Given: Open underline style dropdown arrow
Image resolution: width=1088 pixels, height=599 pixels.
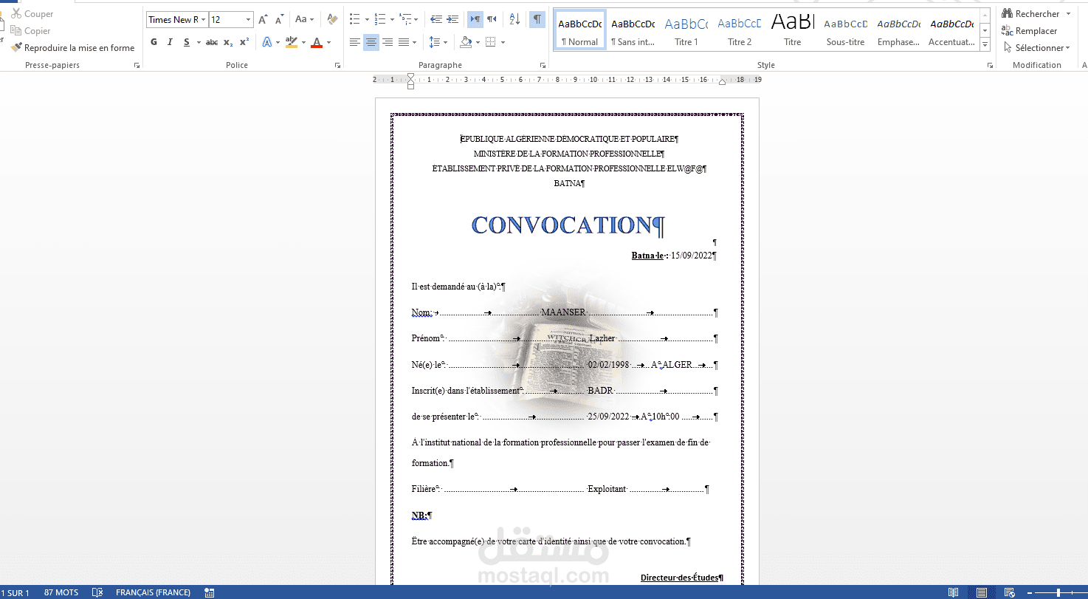Looking at the screenshot, I should 198,42.
